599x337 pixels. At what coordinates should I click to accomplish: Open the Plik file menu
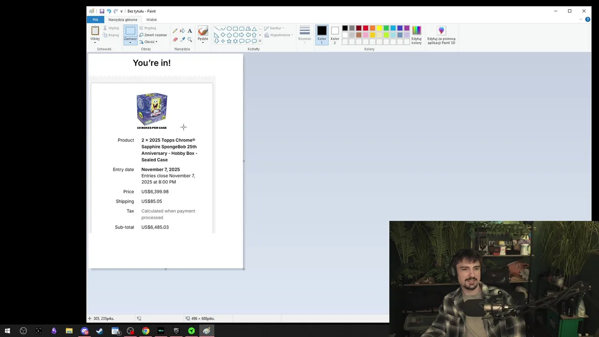(x=95, y=20)
